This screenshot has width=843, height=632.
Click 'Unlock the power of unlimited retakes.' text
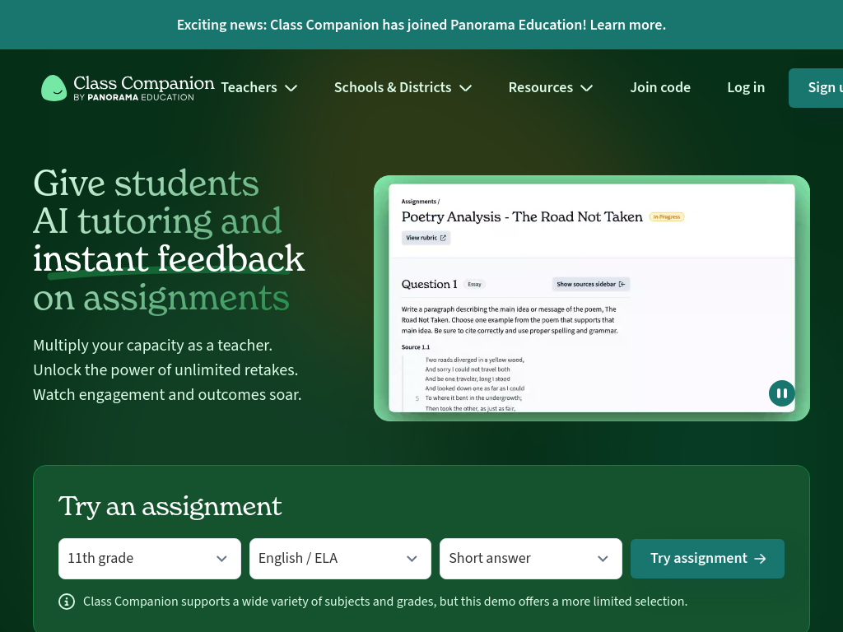point(165,369)
